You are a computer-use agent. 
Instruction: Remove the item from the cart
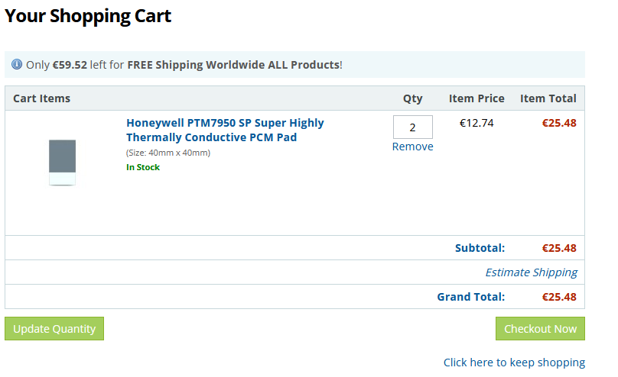[412, 147]
